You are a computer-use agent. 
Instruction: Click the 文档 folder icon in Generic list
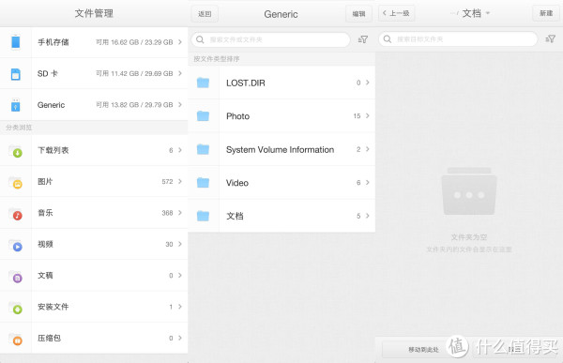coord(203,216)
